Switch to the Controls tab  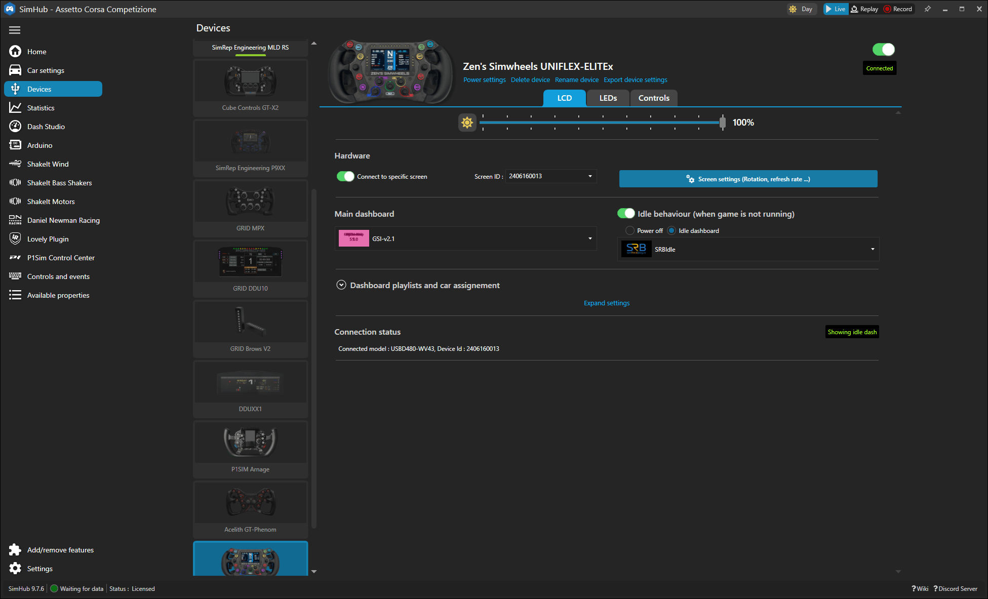[x=653, y=98]
